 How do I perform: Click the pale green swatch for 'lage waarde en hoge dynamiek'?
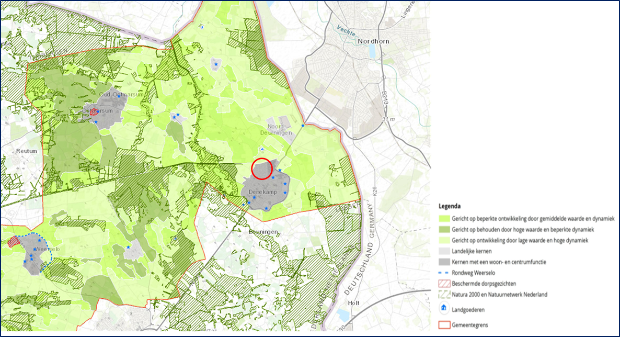point(444,240)
